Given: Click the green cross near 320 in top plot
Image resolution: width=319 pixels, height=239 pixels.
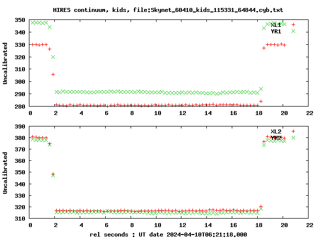Looking at the screenshot, I should pos(53,57).
